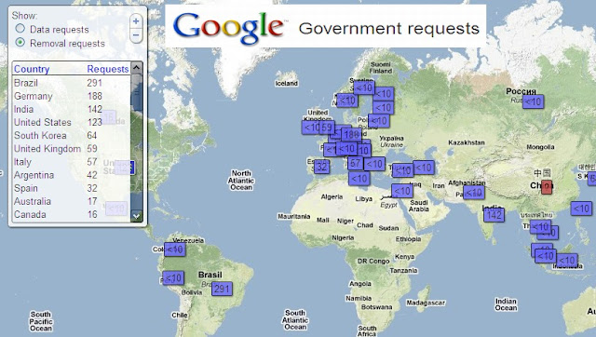Screen dimensions: 596x337
Task: Click the 57 marker on Italy
Action: (356, 163)
